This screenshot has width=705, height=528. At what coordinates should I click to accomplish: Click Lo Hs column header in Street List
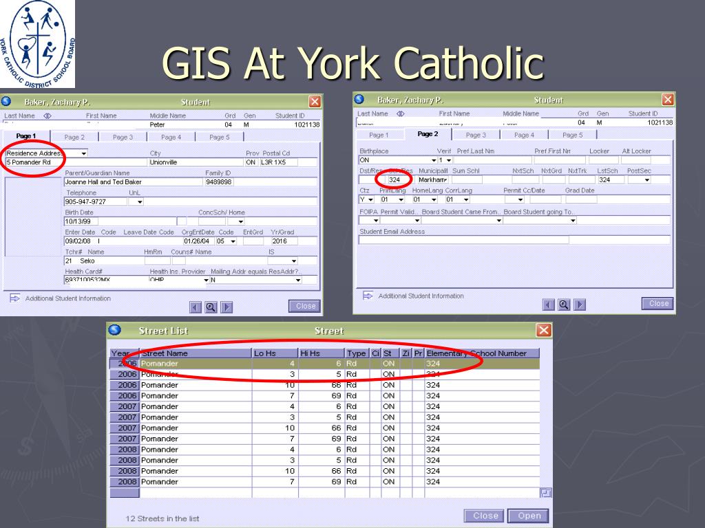click(x=275, y=353)
